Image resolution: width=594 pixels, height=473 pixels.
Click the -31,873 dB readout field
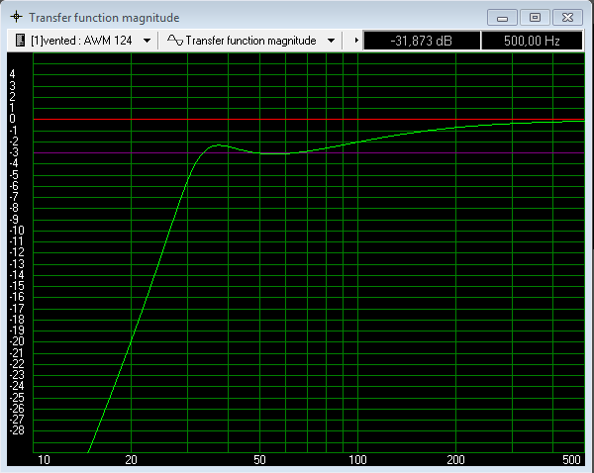click(x=422, y=41)
